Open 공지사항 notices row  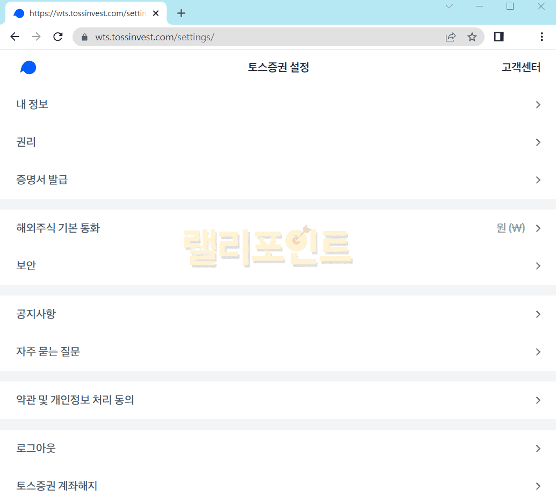(36, 314)
